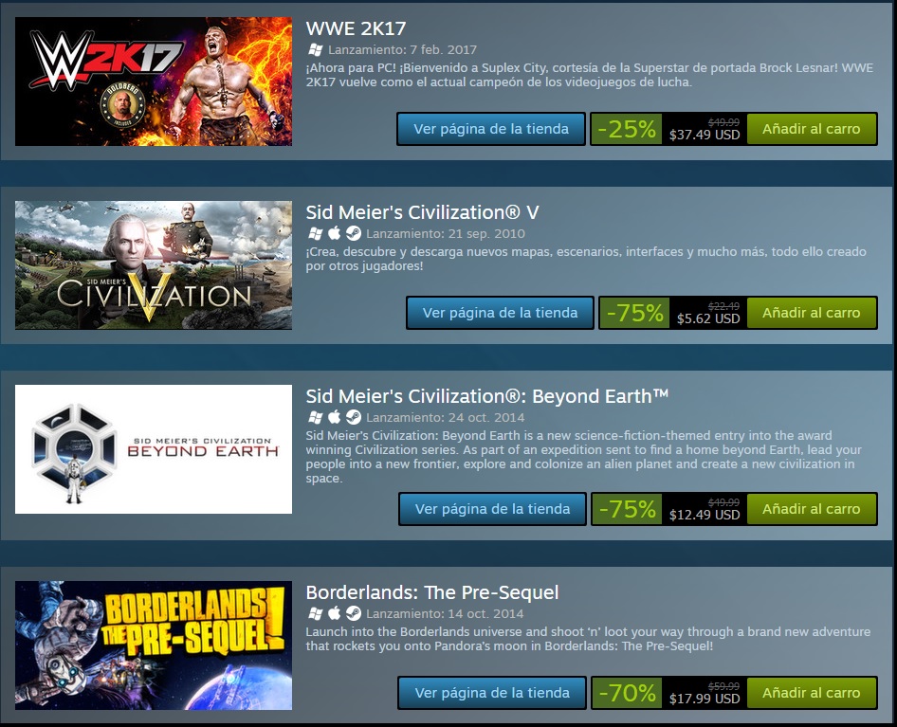Screen dimensions: 897x727
Task: View the Borderlands Pre-Sequel store page
Action: click(492, 693)
